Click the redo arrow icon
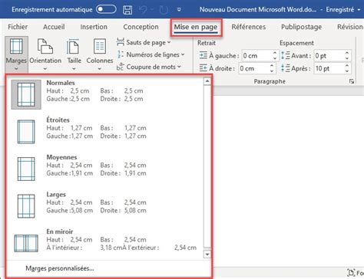Viewport: 364px width, 279px height. 164,10
